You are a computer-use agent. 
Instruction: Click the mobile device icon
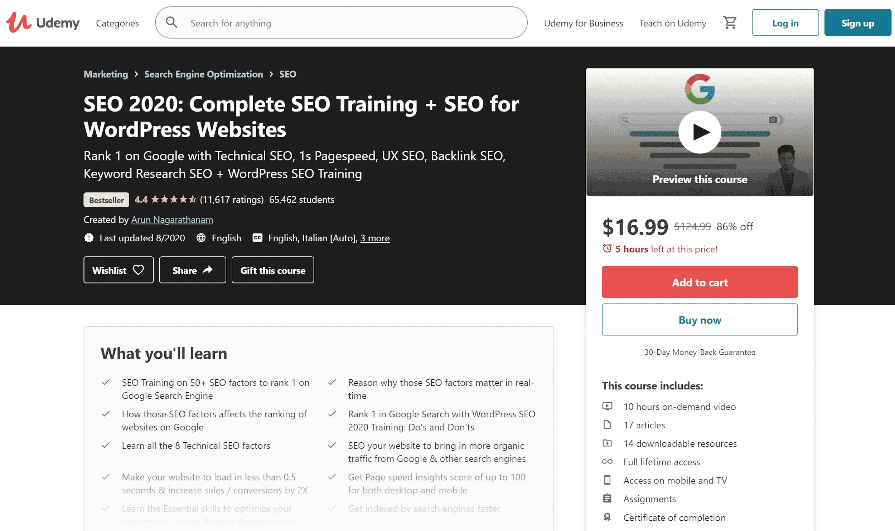[607, 480]
